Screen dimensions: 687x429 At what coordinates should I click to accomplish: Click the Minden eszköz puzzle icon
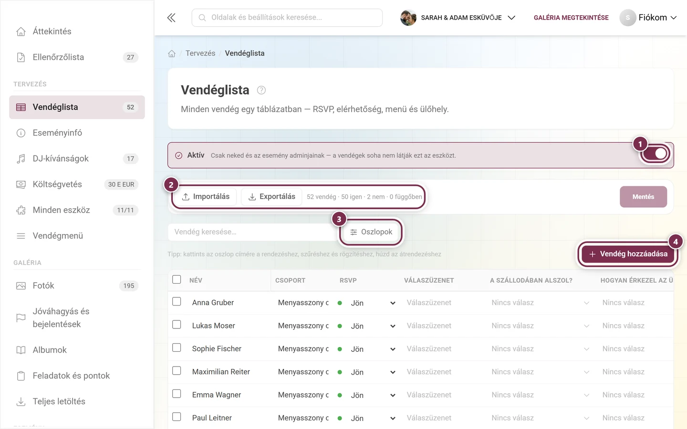[21, 210]
